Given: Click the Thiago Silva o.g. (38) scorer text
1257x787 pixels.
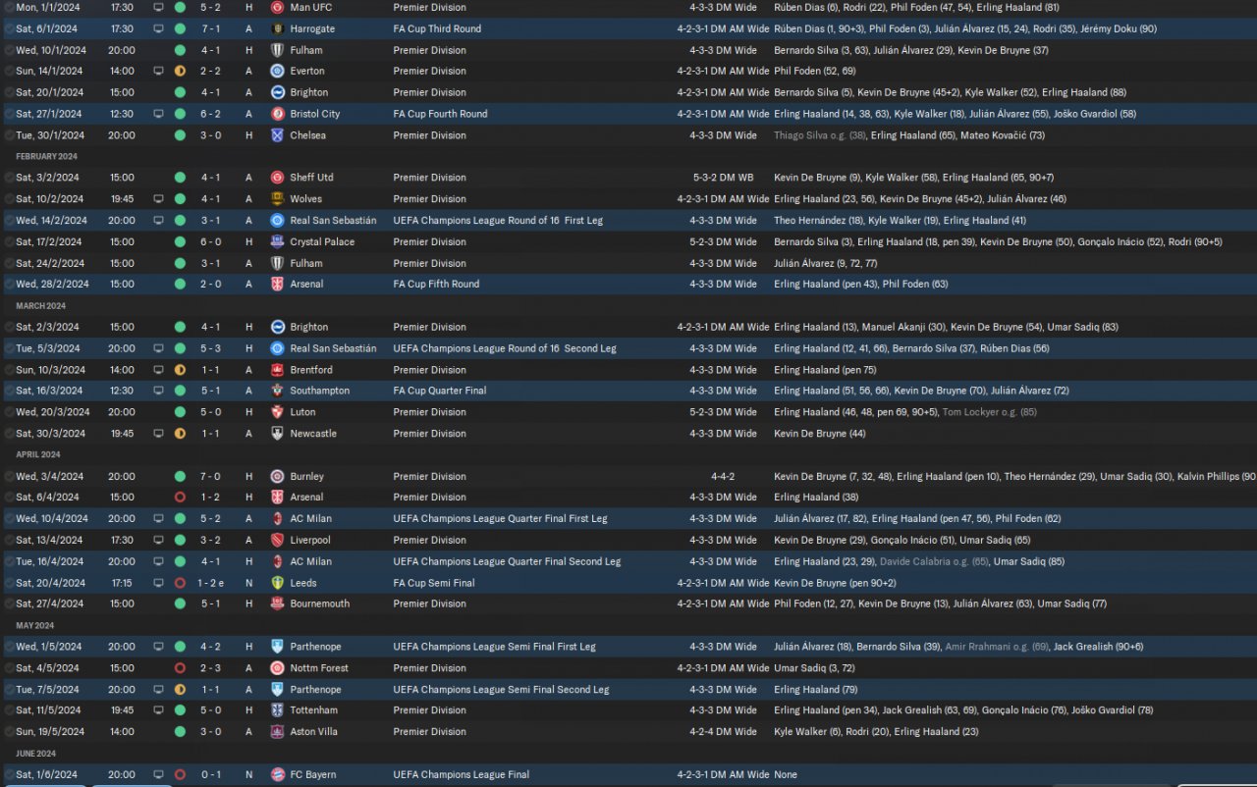Looking at the screenshot, I should [x=820, y=135].
